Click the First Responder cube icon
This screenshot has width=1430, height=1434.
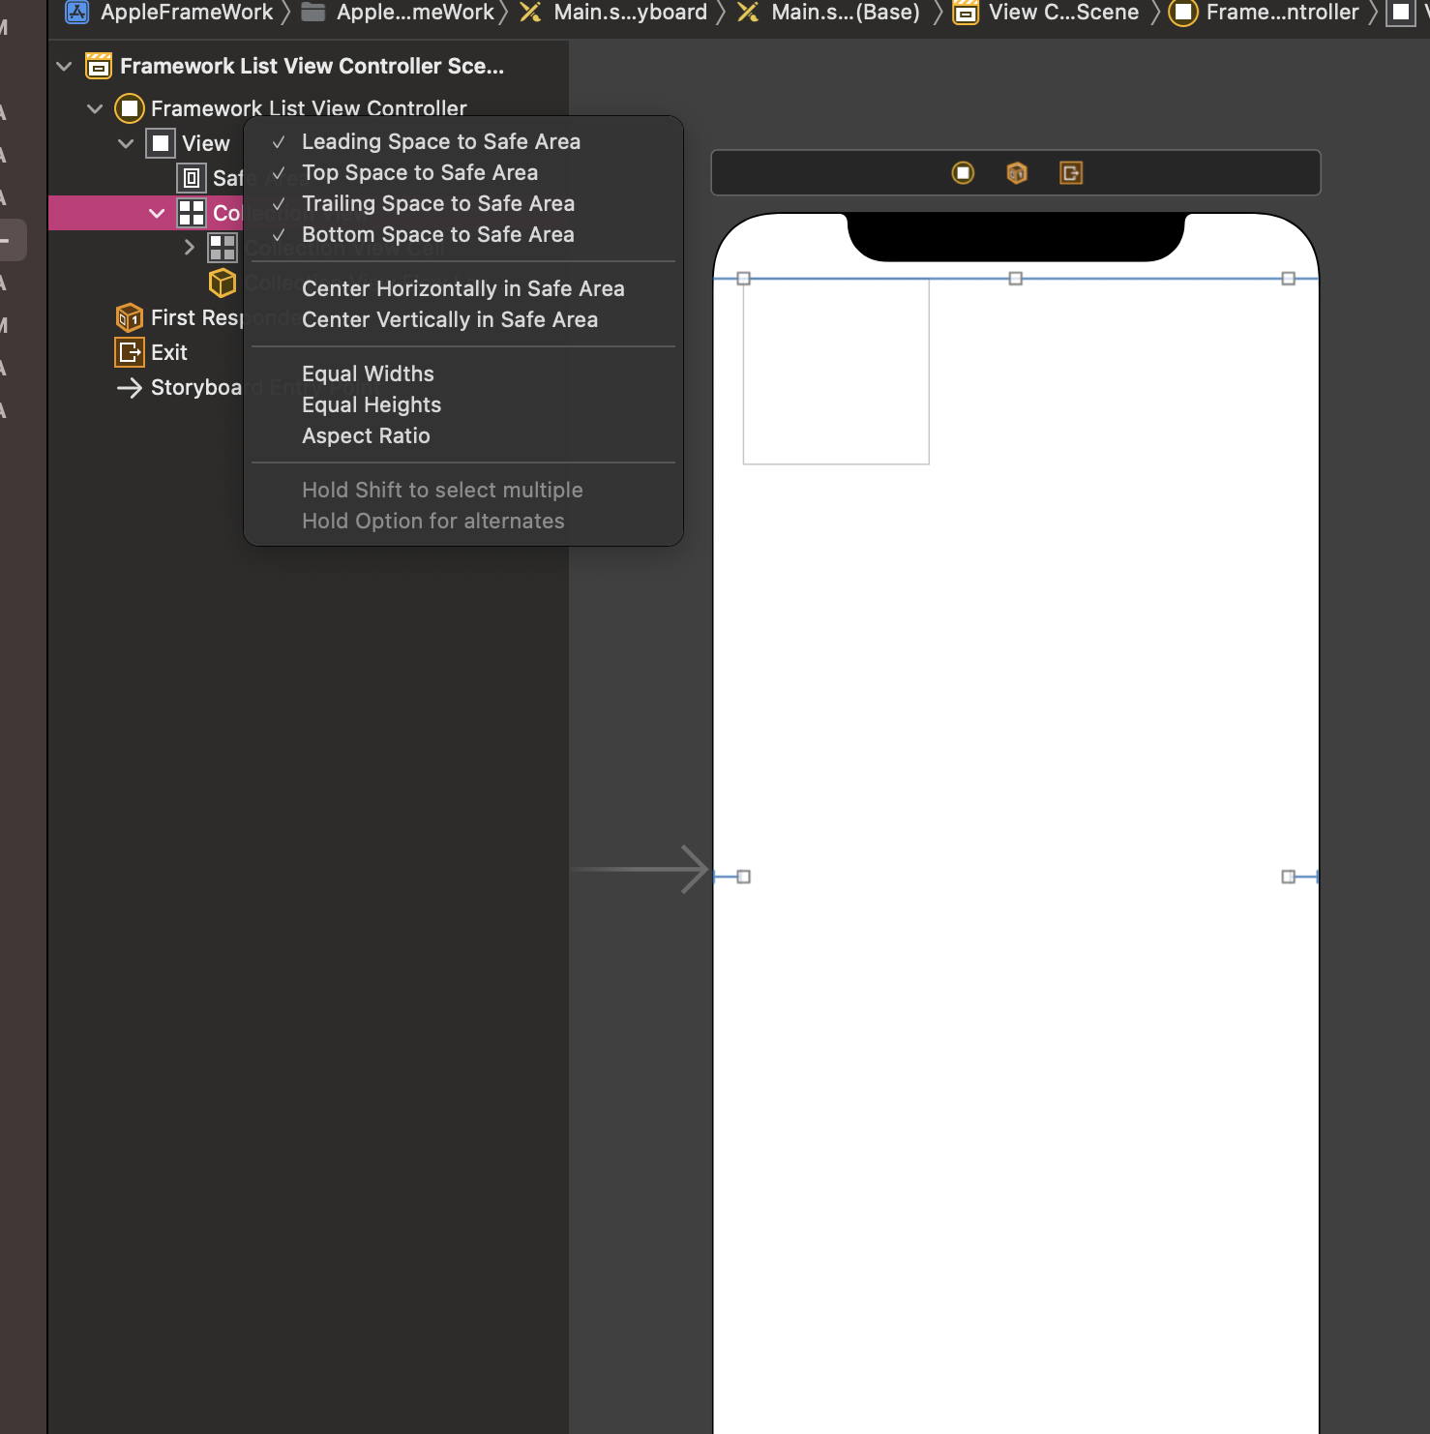[130, 317]
